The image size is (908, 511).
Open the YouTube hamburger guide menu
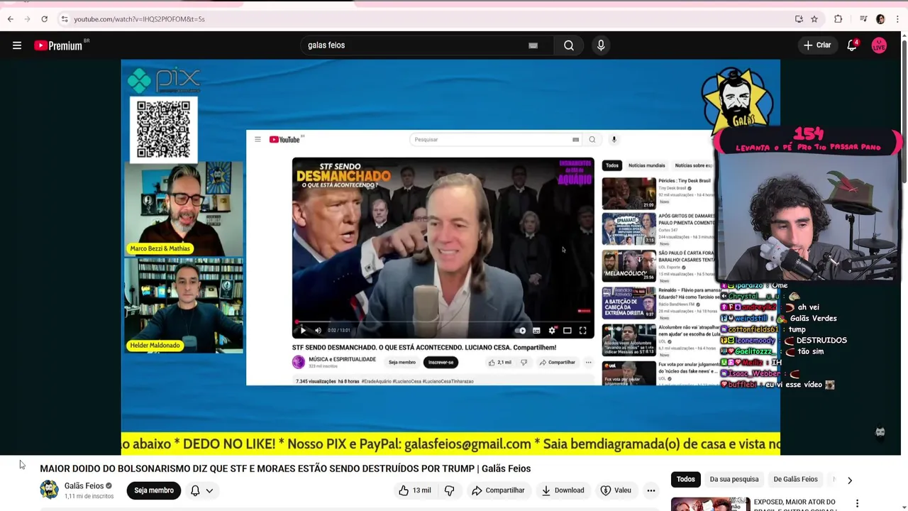17,45
